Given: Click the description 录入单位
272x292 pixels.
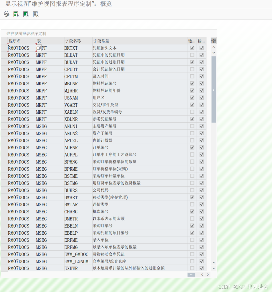Looking at the screenshot, I should (x=101, y=240).
